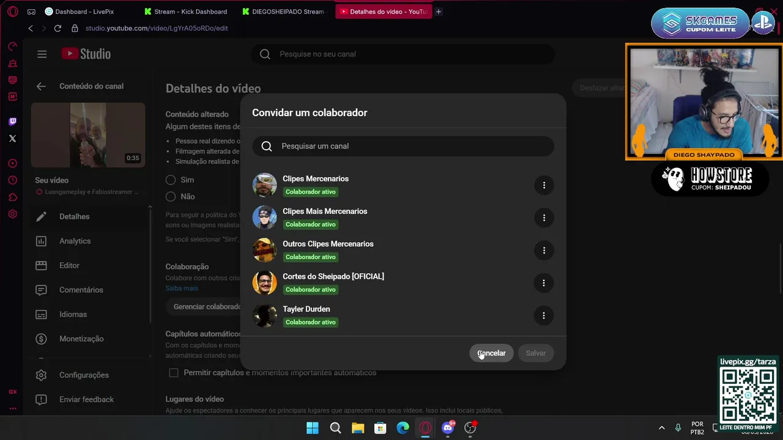Open Opera sidebar settings gear

click(12, 214)
